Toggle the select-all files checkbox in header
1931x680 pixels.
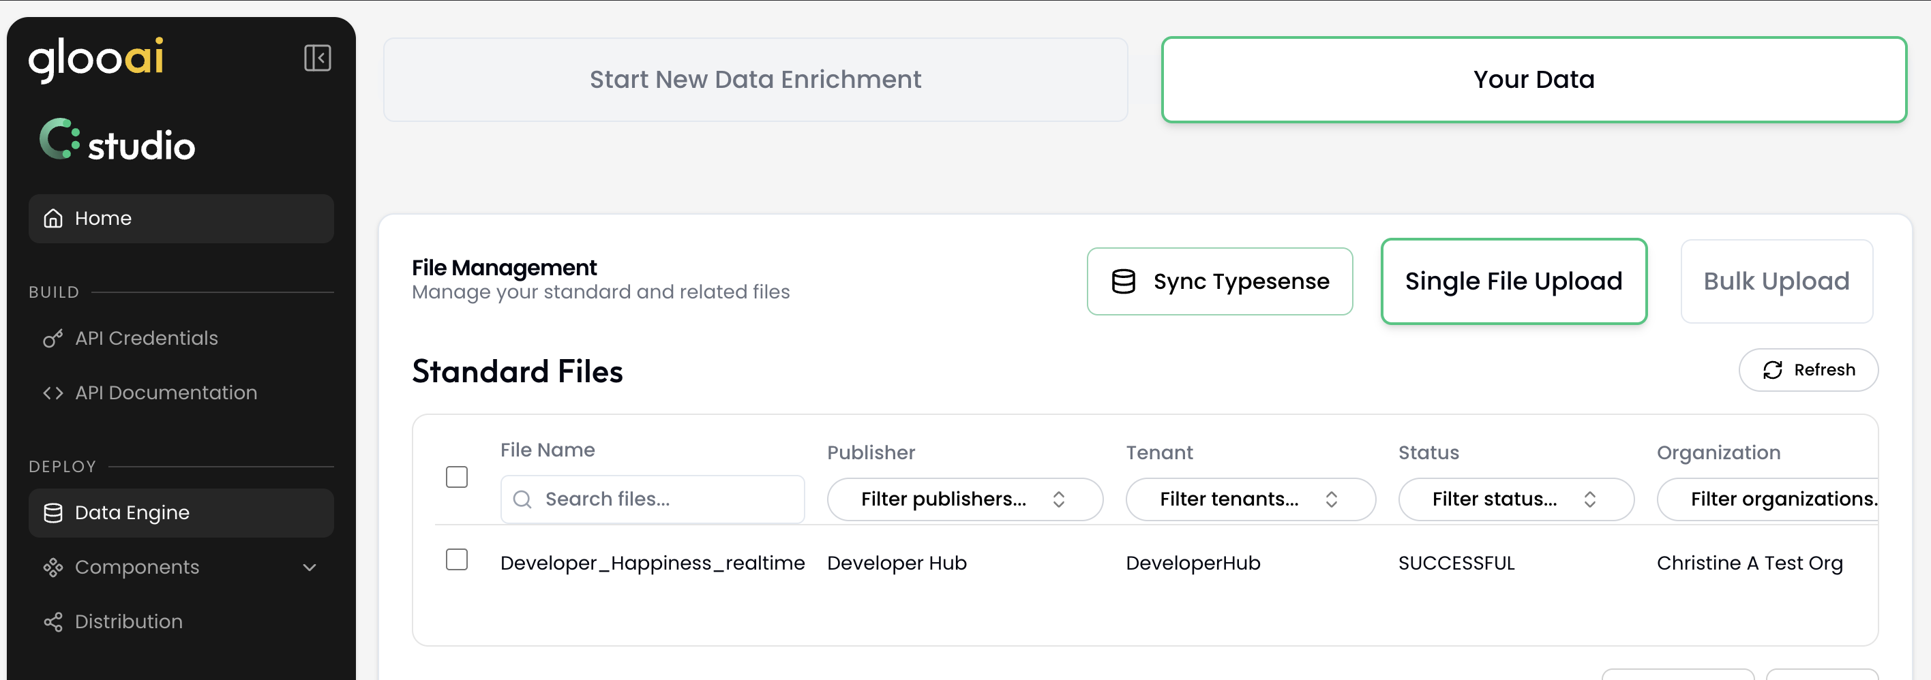tap(457, 477)
